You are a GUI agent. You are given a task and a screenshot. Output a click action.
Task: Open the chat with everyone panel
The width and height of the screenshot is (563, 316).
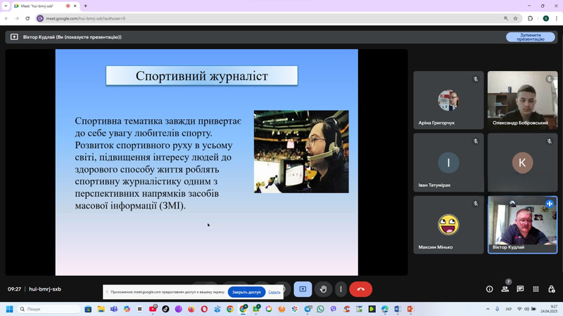tap(520, 289)
